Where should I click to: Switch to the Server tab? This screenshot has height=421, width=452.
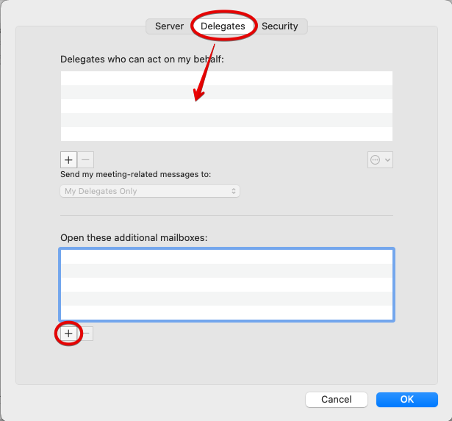[x=169, y=26]
